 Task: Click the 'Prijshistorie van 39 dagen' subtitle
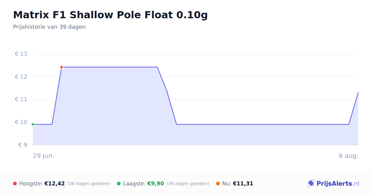(x=49, y=27)
